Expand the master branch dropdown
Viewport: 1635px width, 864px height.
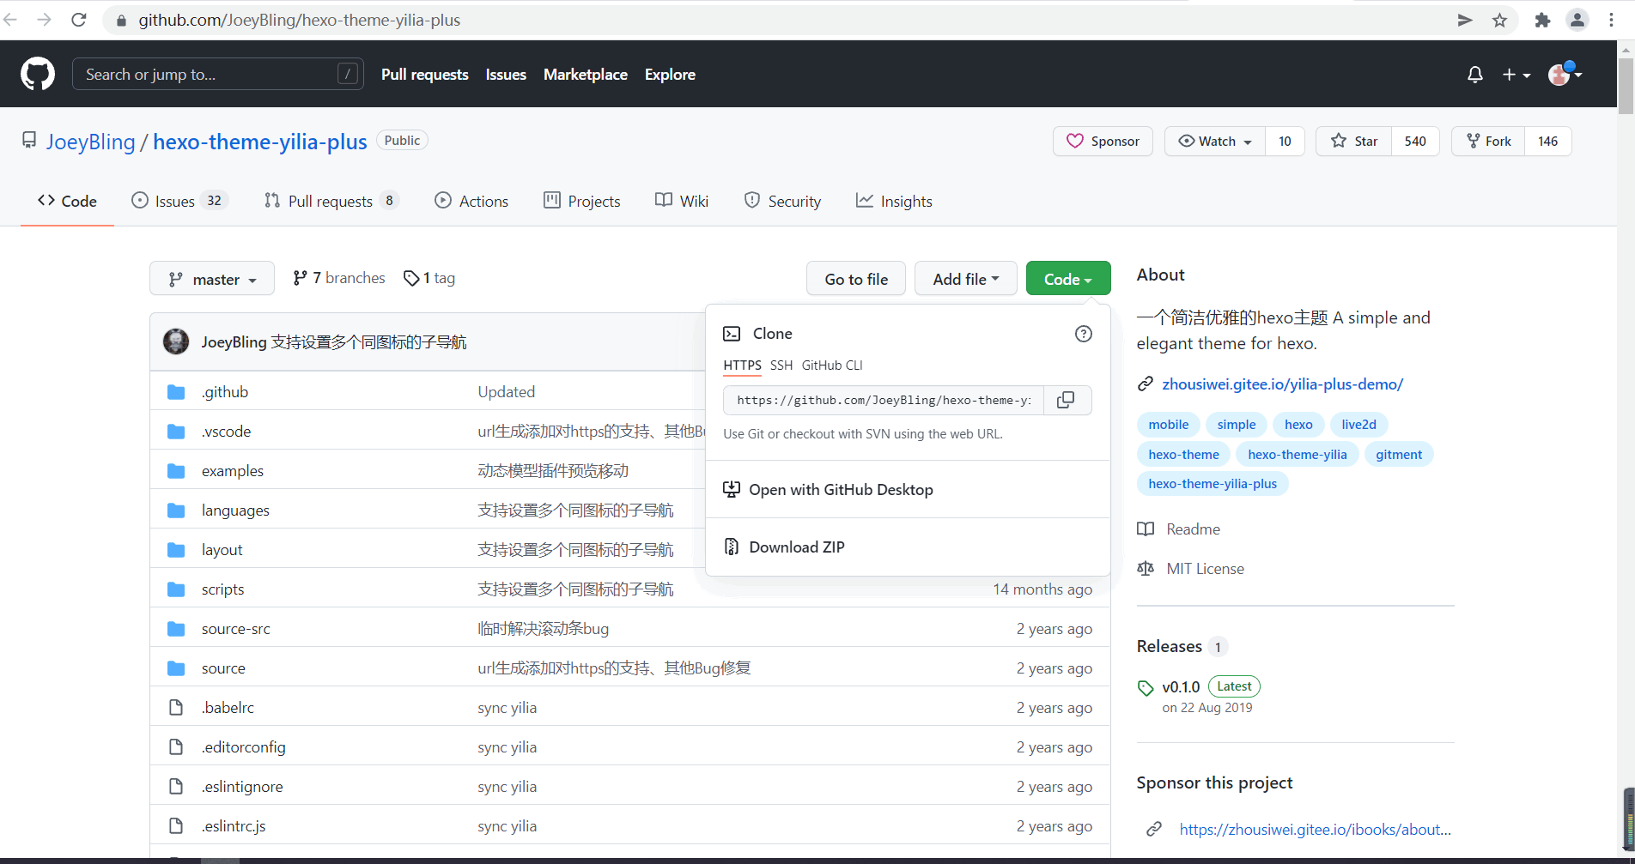point(212,279)
